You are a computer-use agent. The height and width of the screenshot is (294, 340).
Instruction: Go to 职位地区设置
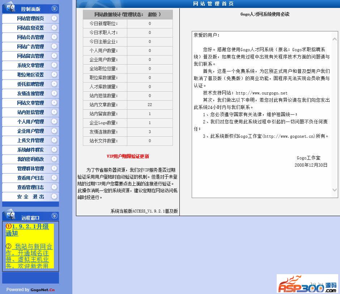[x=30, y=75]
